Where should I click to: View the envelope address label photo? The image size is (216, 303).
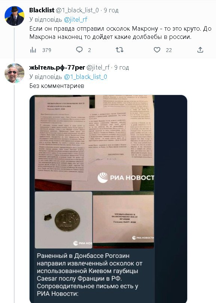(124, 220)
